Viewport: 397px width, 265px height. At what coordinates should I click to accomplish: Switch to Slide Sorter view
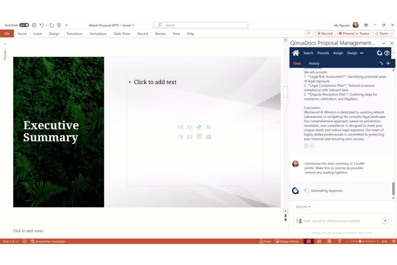[319, 241]
